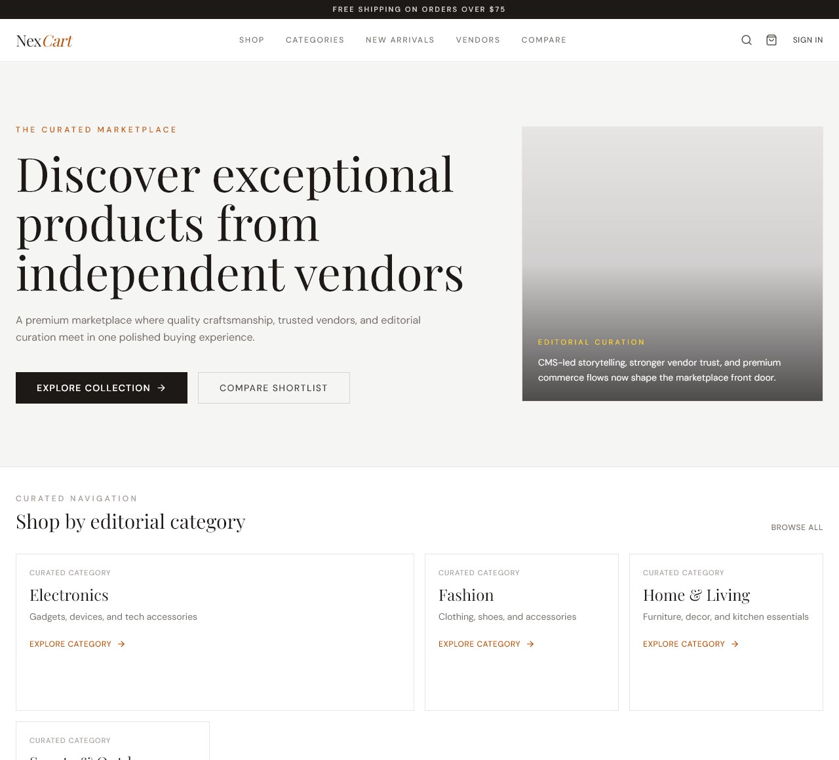Click the Editorial Curation hero image
The height and width of the screenshot is (760, 839).
point(672,263)
